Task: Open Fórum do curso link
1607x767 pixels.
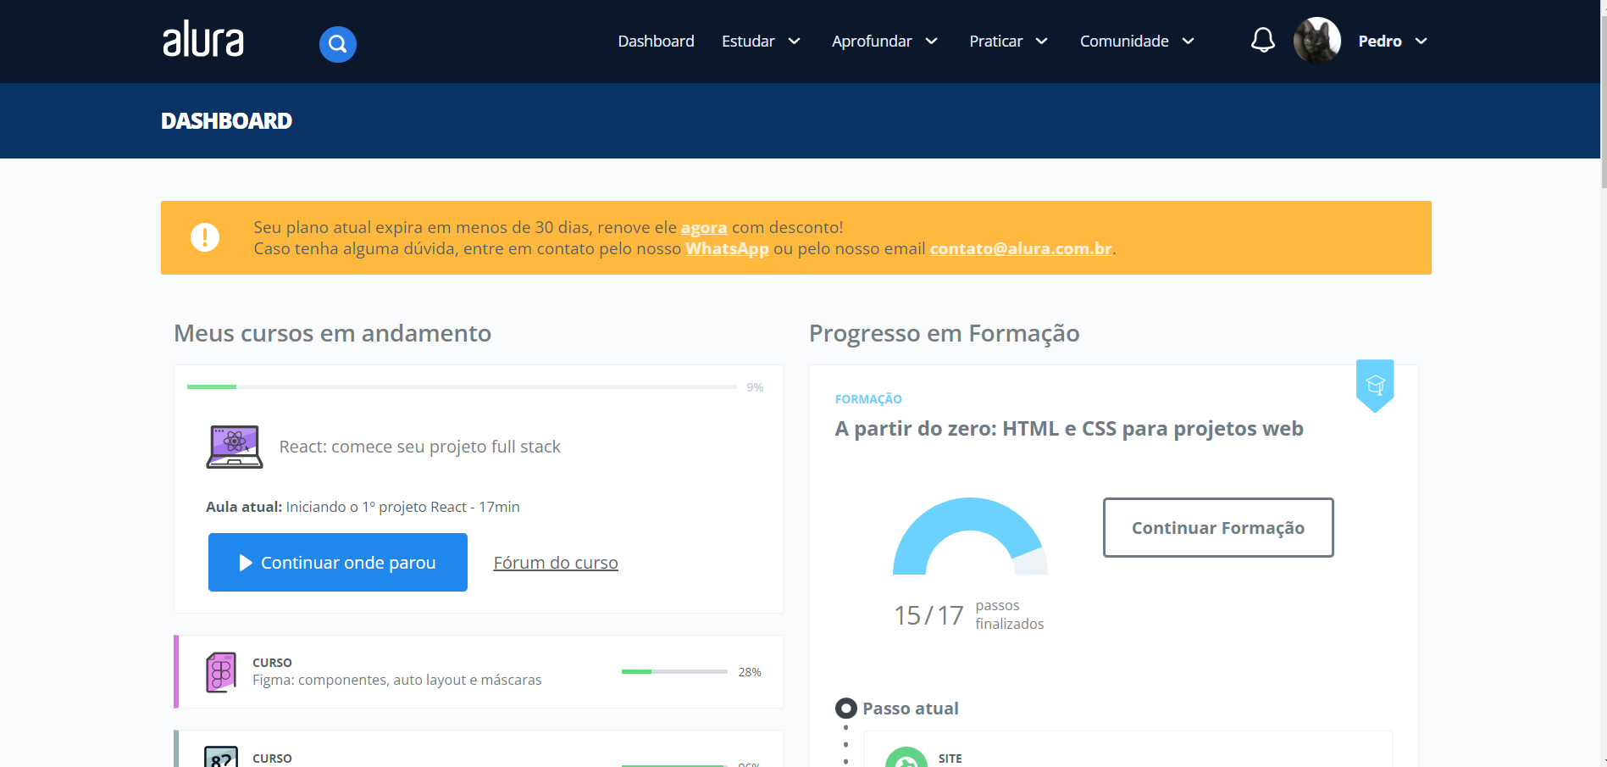Action: [556, 563]
